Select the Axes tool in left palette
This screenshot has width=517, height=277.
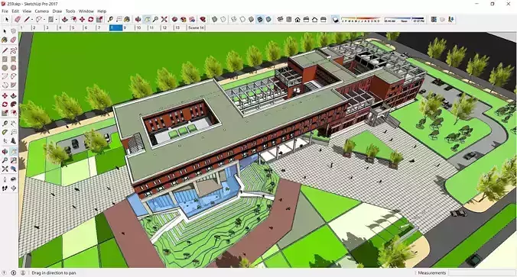pos(5,141)
